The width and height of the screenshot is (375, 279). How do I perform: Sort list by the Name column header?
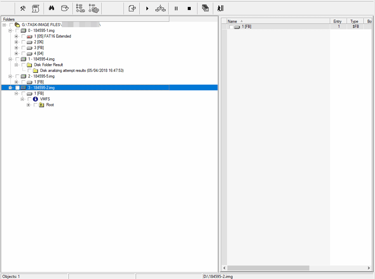(278, 21)
